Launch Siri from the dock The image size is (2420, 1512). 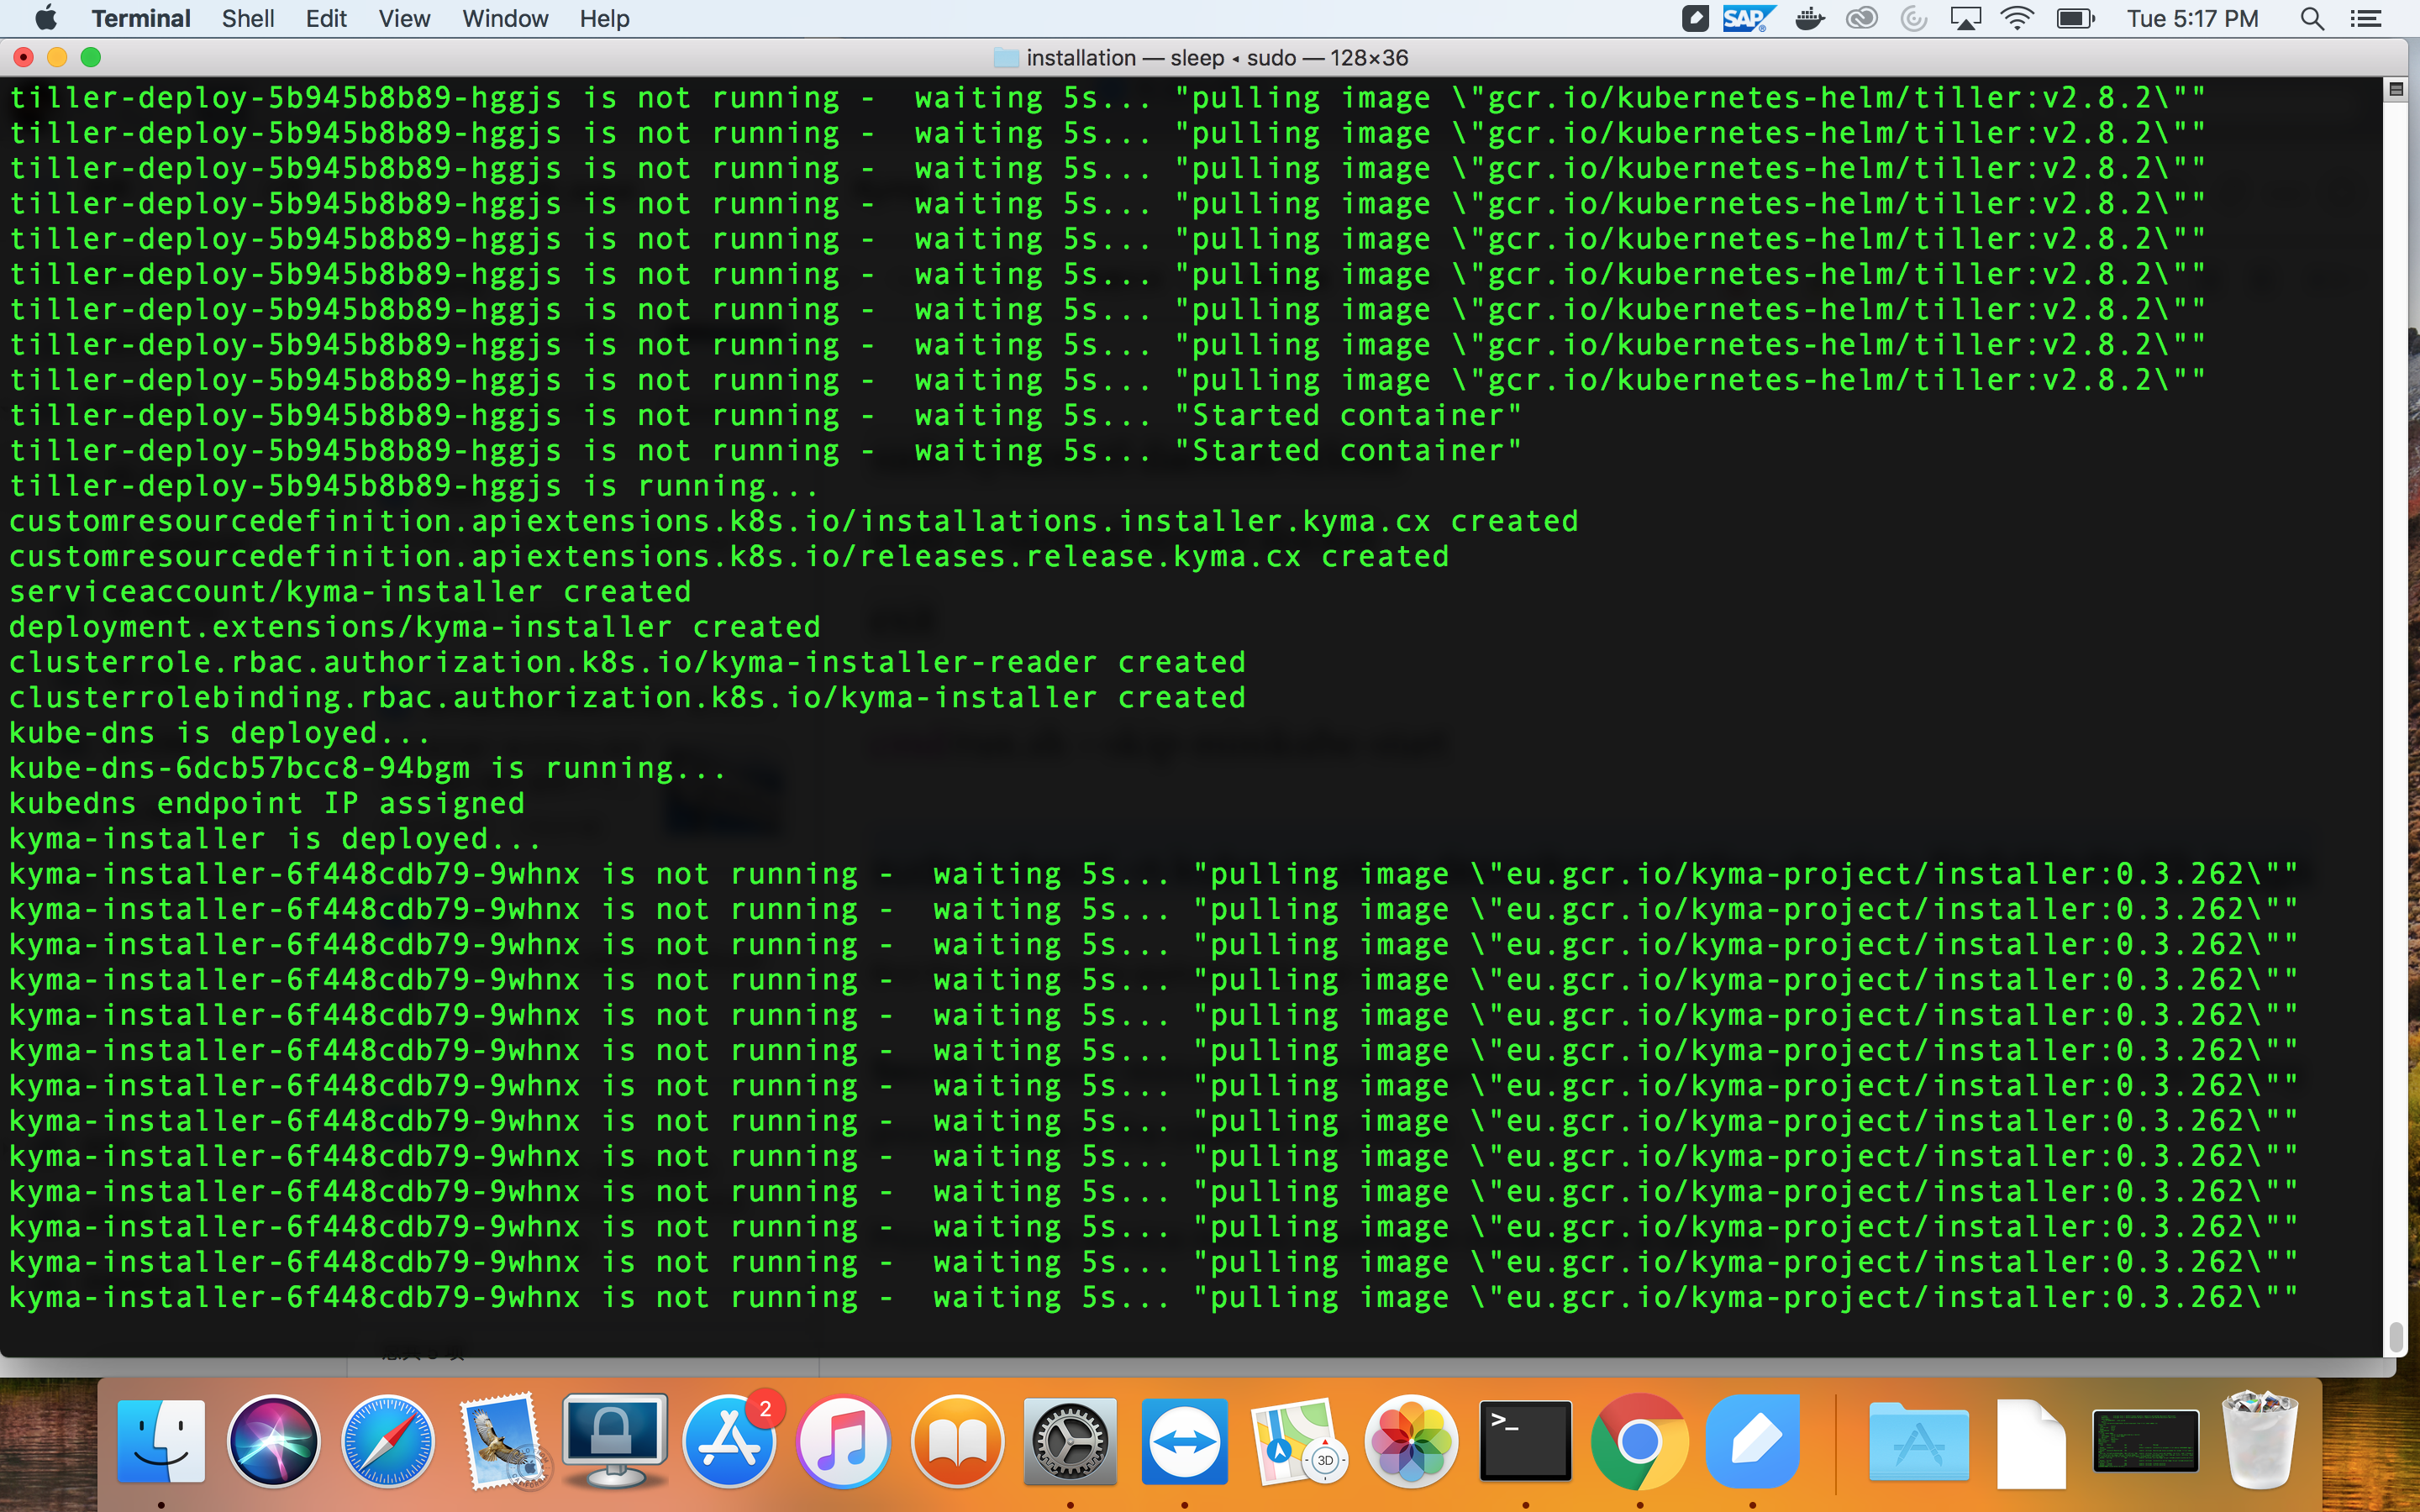274,1441
